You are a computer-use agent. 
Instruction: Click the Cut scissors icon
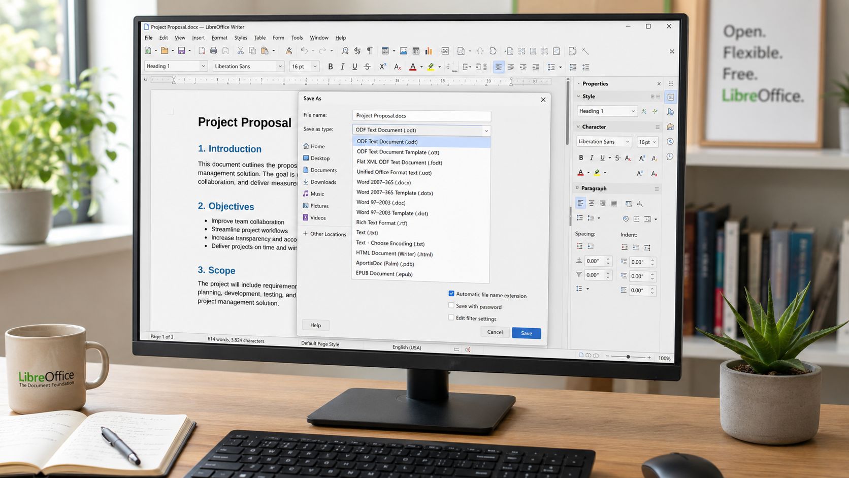pos(241,51)
